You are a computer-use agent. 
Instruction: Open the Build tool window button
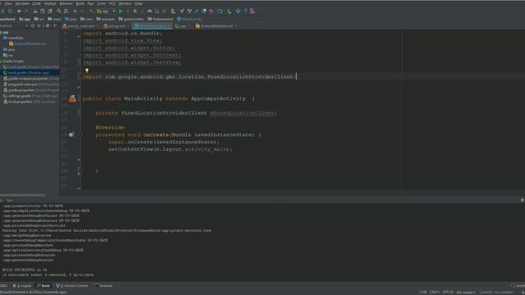pos(43,286)
